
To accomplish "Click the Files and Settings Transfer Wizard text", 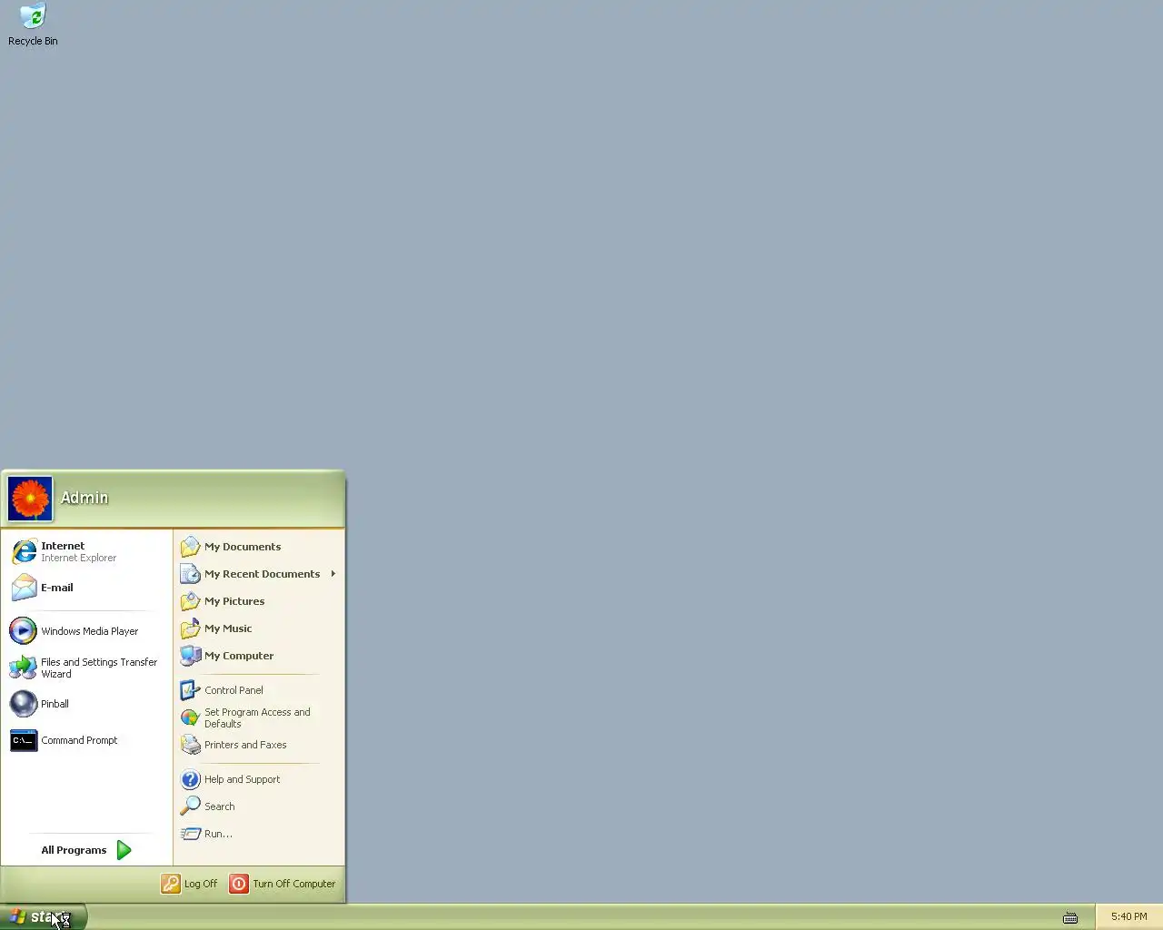I will click(99, 668).
